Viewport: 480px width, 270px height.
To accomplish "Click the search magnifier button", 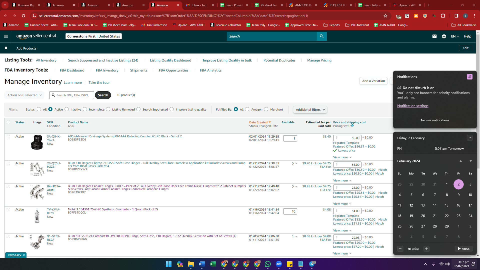I will coord(322,36).
